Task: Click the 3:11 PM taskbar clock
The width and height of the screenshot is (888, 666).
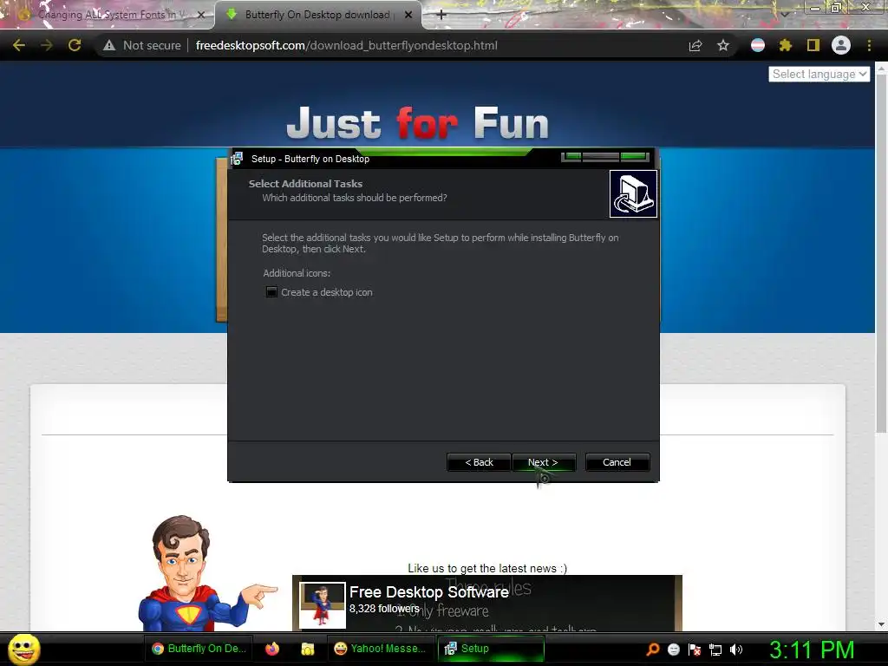Action: (812, 649)
